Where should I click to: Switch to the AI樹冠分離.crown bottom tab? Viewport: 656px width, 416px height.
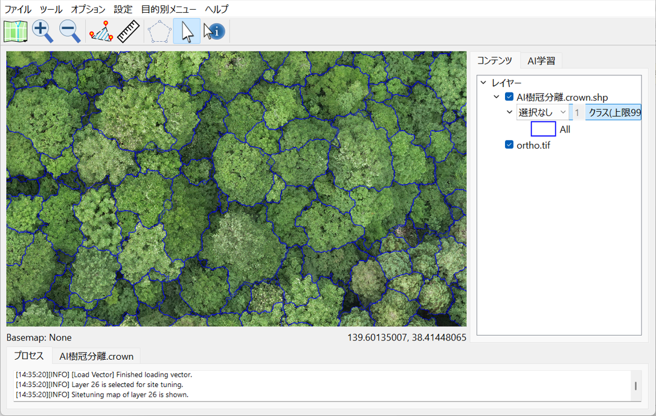[x=96, y=356]
